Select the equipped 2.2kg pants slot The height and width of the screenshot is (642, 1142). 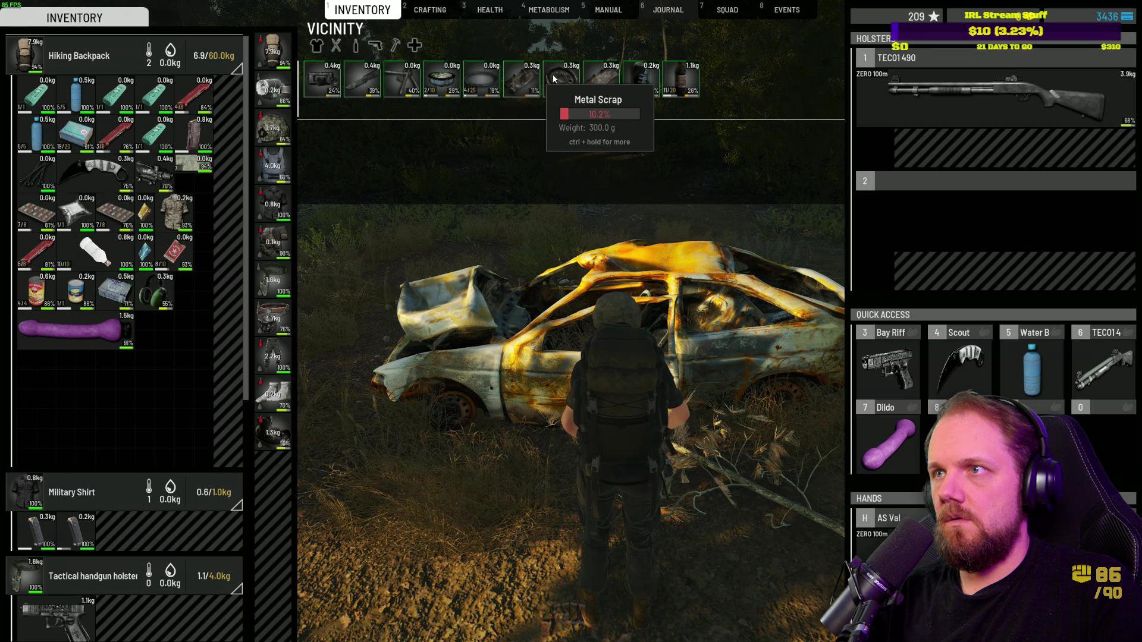click(x=273, y=355)
